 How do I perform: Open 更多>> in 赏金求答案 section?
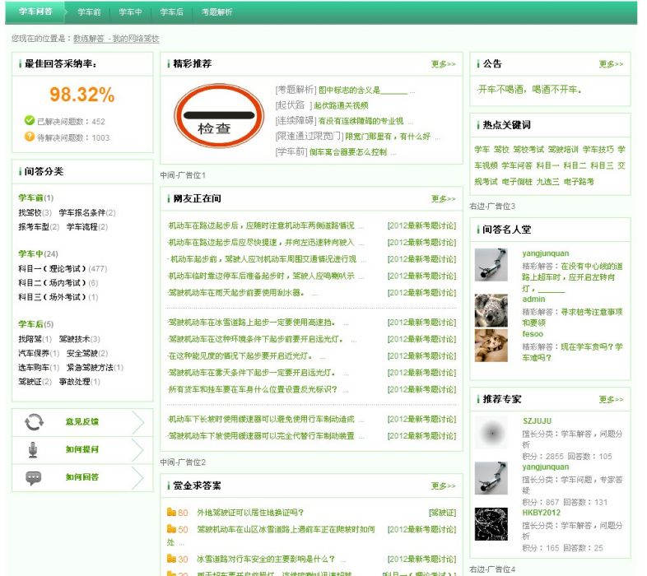click(443, 485)
